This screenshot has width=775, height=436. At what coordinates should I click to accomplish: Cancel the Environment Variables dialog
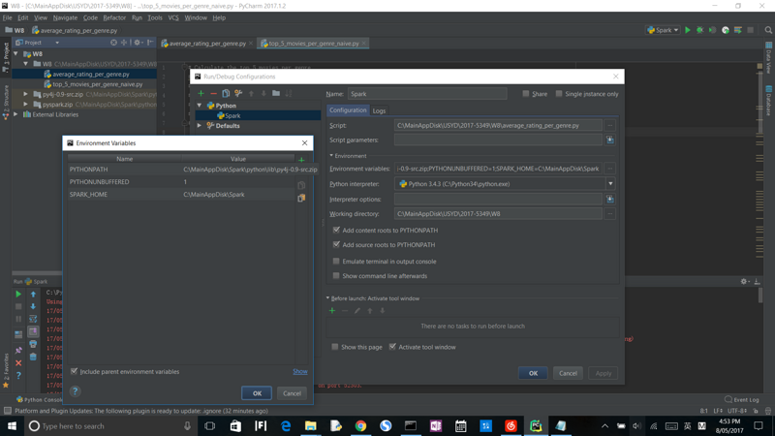click(292, 393)
